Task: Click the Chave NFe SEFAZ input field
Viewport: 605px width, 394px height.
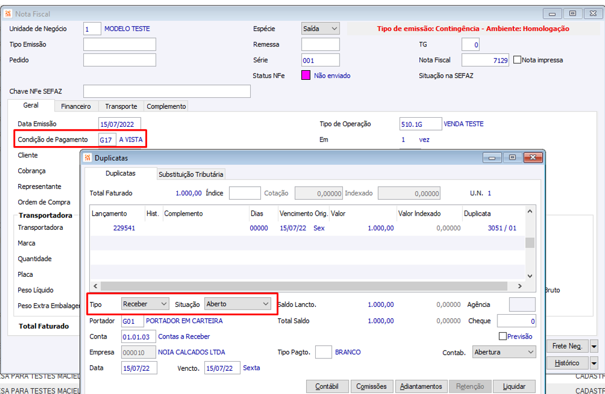Action: click(167, 91)
